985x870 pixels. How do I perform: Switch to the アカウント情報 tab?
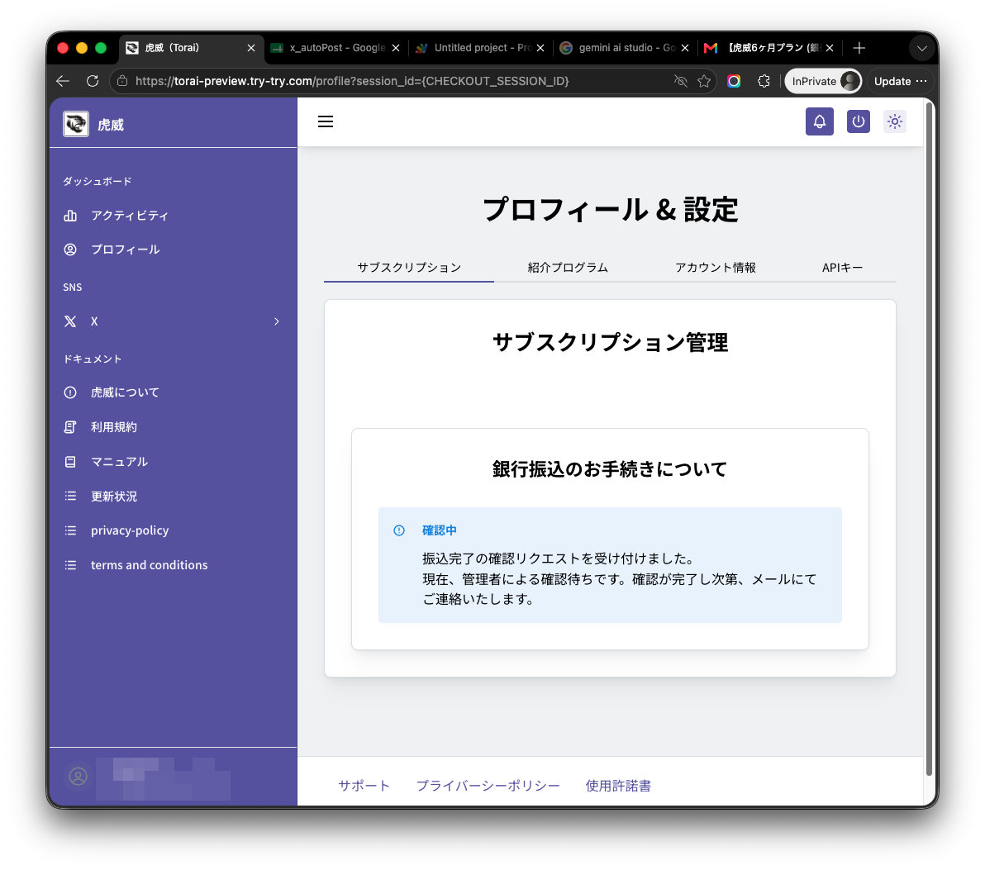point(715,267)
